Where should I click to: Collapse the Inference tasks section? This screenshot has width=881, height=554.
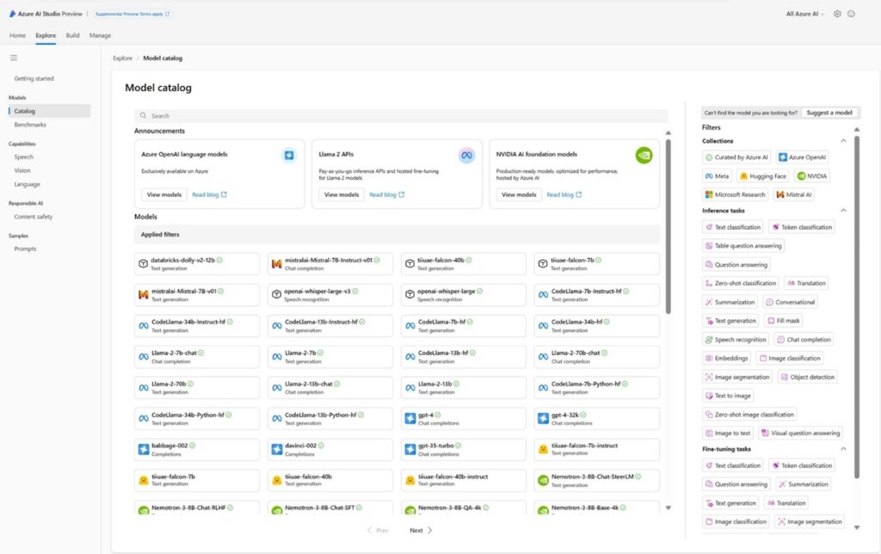[x=844, y=209]
